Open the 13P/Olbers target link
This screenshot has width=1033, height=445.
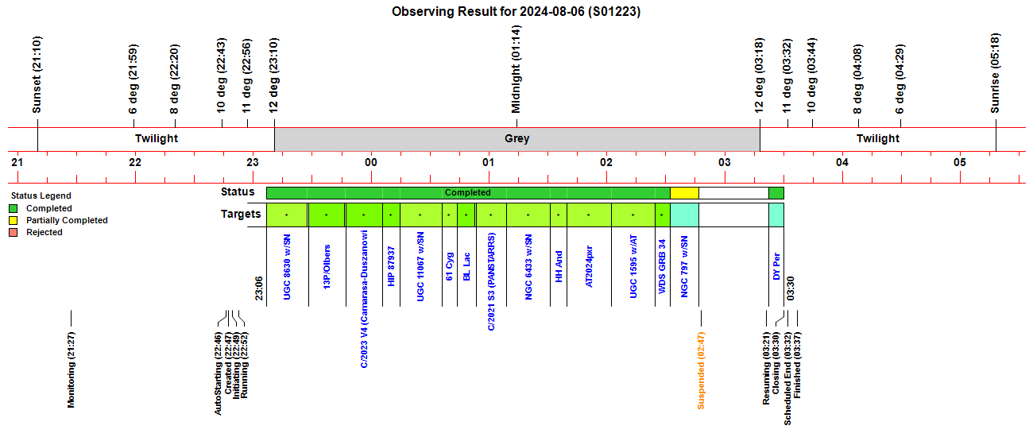[327, 268]
